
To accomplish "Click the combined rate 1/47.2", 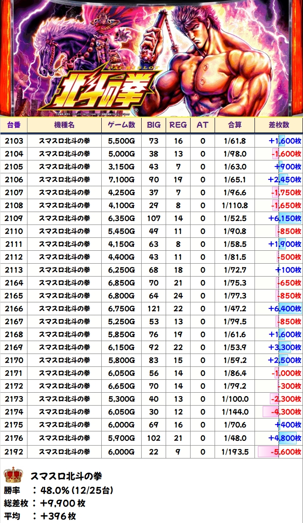I will (x=235, y=308).
